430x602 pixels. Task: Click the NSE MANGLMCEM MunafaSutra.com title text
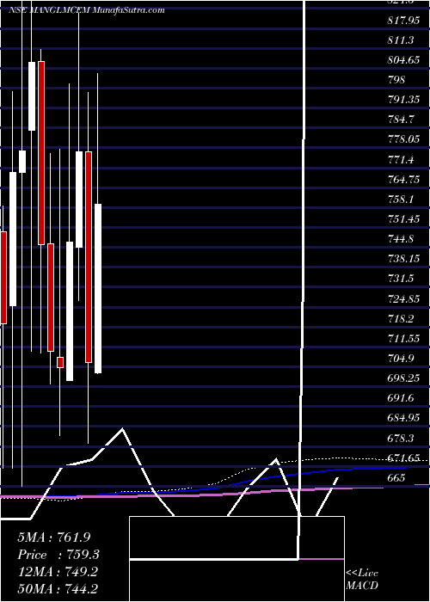coord(86,10)
